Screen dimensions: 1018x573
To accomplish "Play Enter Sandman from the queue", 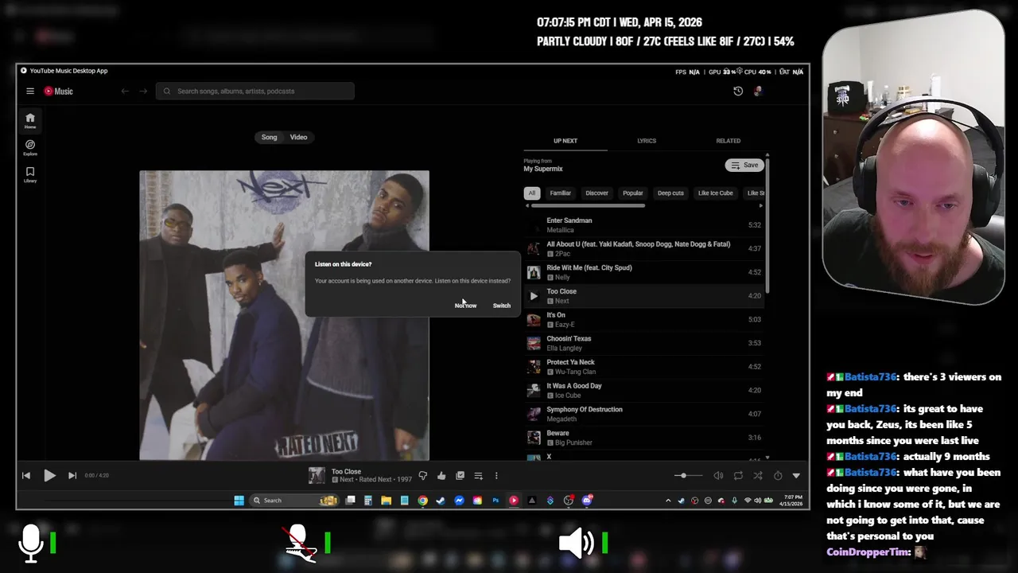I will [643, 225].
